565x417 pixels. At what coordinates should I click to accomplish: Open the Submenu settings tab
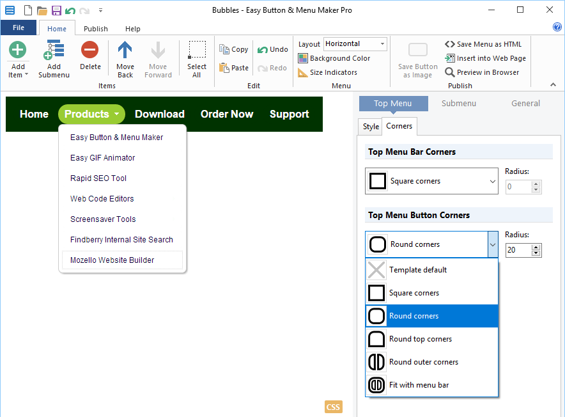pyautogui.click(x=458, y=104)
